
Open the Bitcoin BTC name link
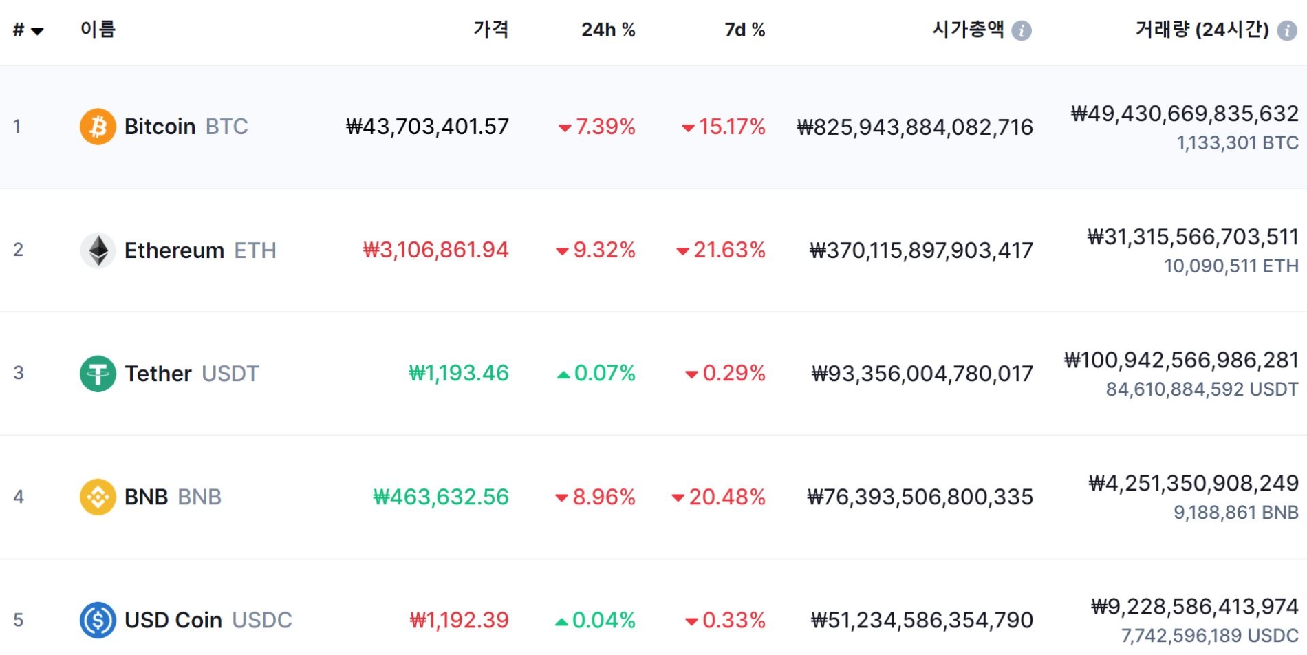[x=186, y=126]
